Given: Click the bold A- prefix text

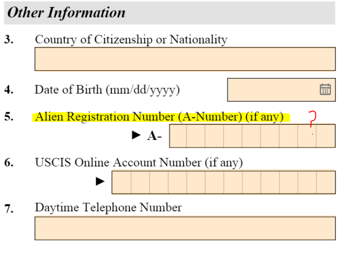Looking at the screenshot, I should (x=154, y=136).
